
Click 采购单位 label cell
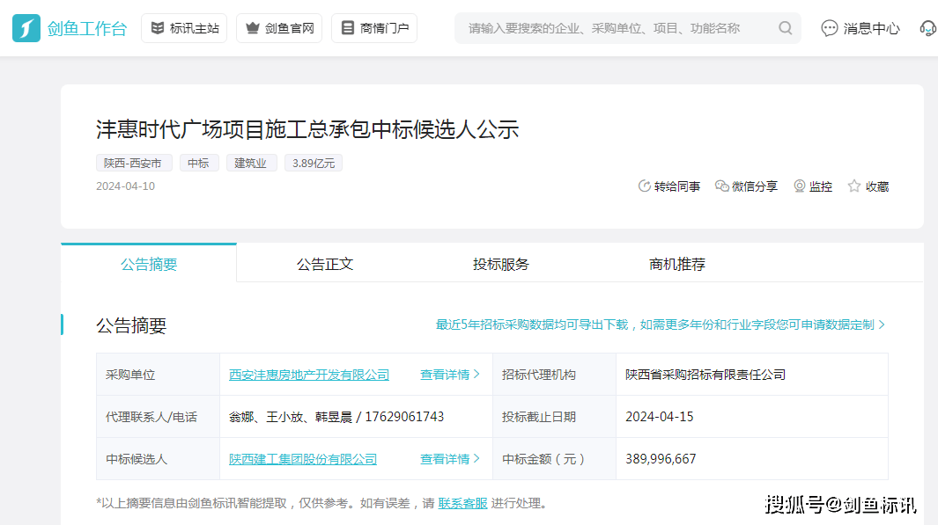pos(158,375)
